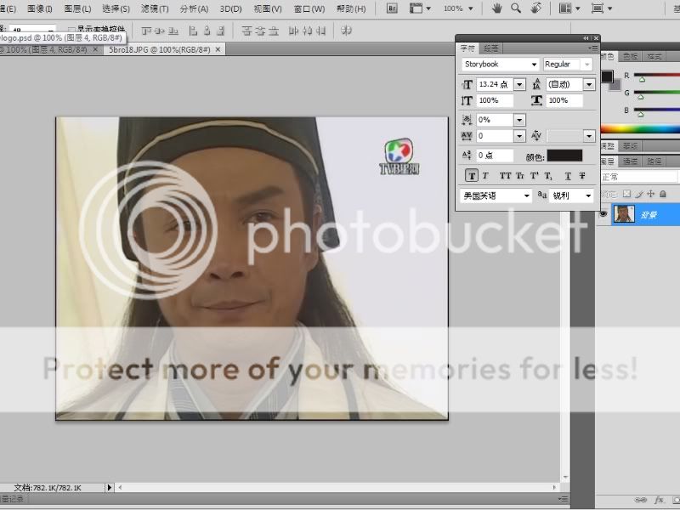This screenshot has width=680, height=510.
Task: Click the layer style fx icon
Action: 660,500
